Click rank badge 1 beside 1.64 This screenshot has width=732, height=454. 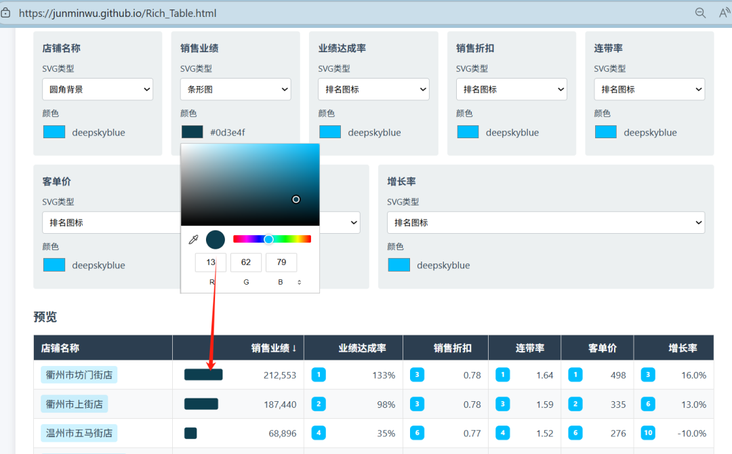503,375
